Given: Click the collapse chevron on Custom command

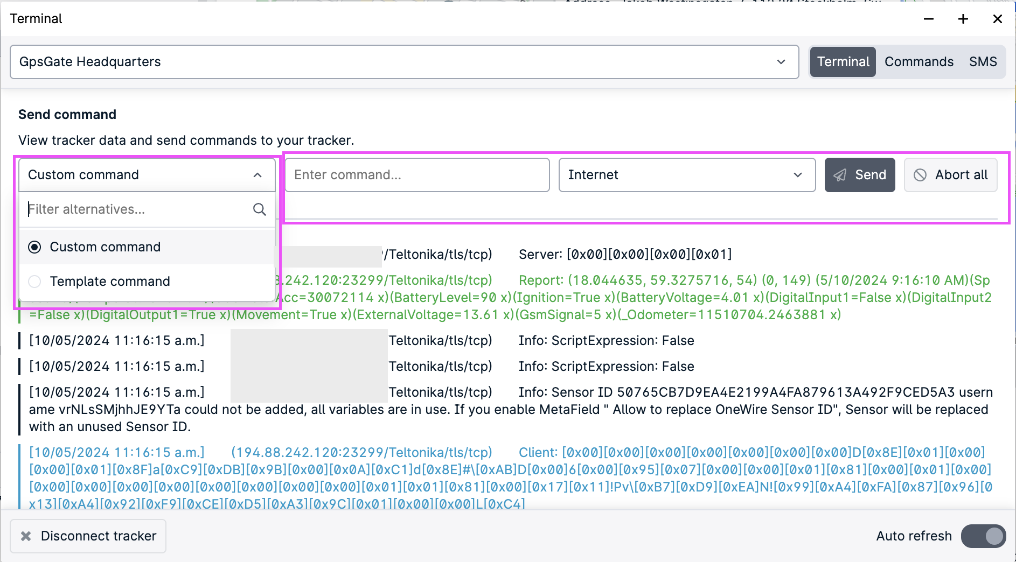Looking at the screenshot, I should tap(258, 174).
